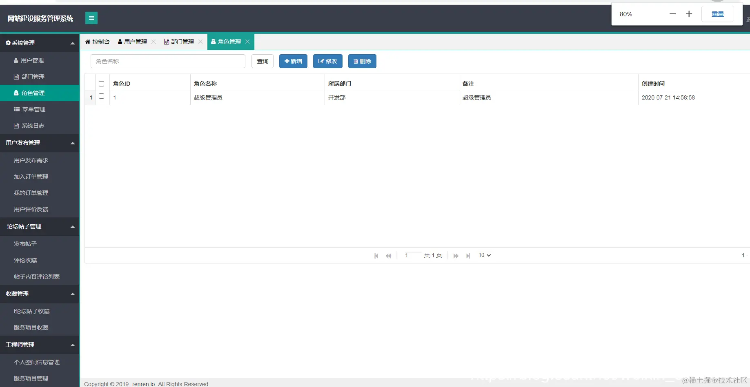The width and height of the screenshot is (750, 387).
Task: Open 帖子内容评论列表 in sidebar
Action: (40, 276)
